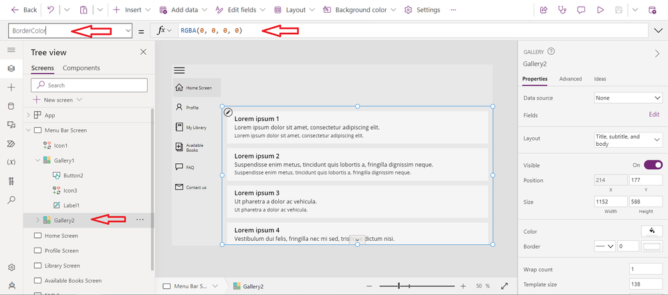
Task: Click the gallery edit pencil icon
Action: 228,112
